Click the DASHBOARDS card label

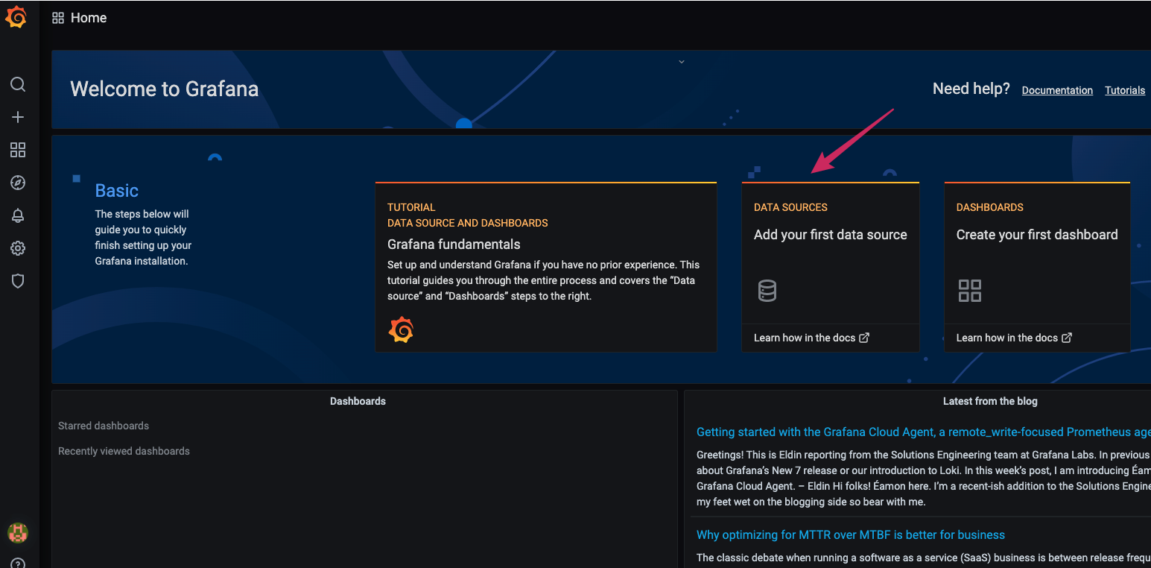(990, 207)
